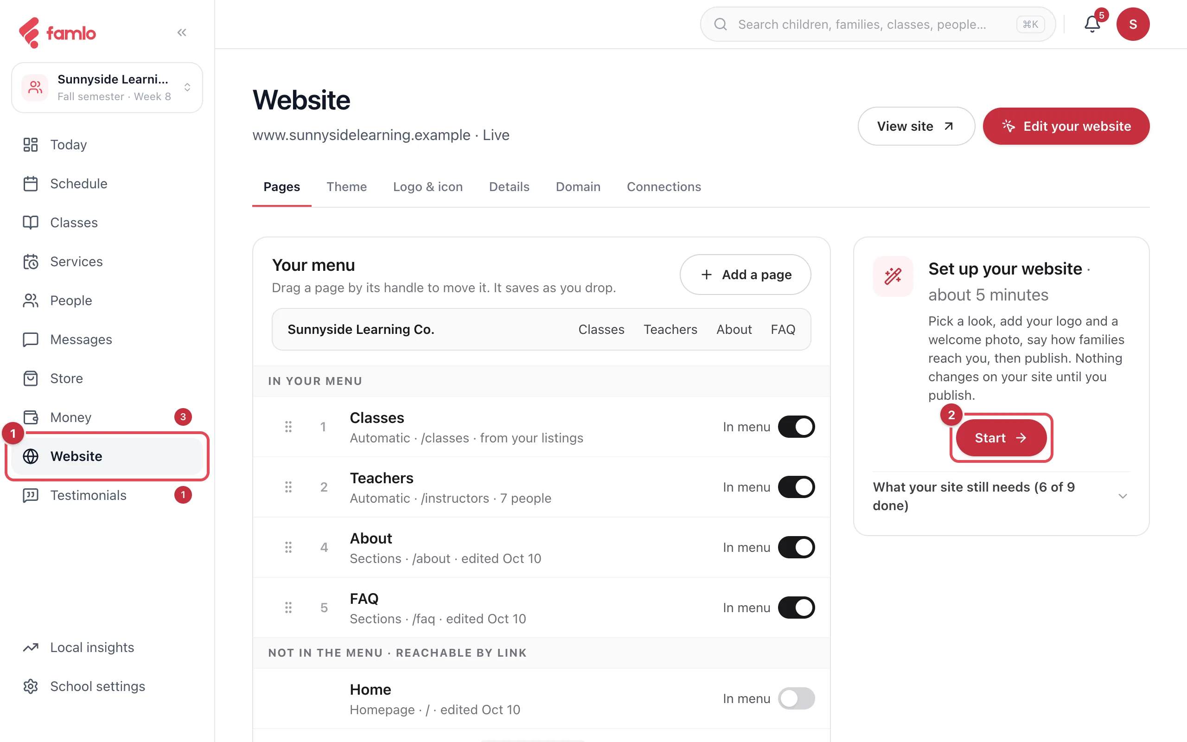Viewport: 1187px width, 742px height.
Task: Open Today in the sidebar
Action: (x=107, y=145)
